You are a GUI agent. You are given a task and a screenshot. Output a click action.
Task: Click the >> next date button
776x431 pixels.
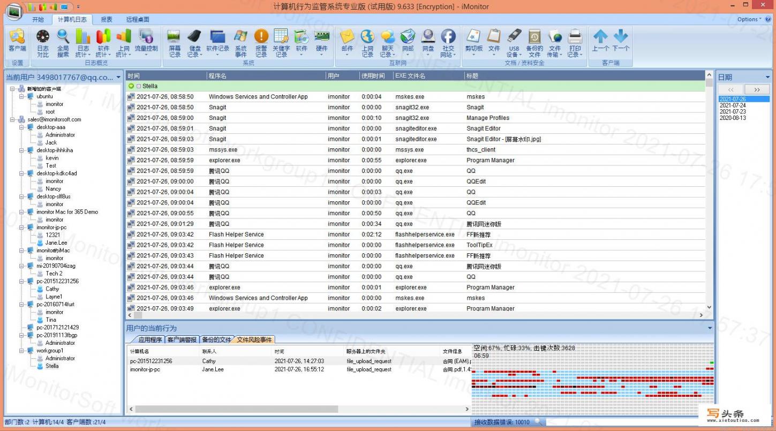click(757, 89)
